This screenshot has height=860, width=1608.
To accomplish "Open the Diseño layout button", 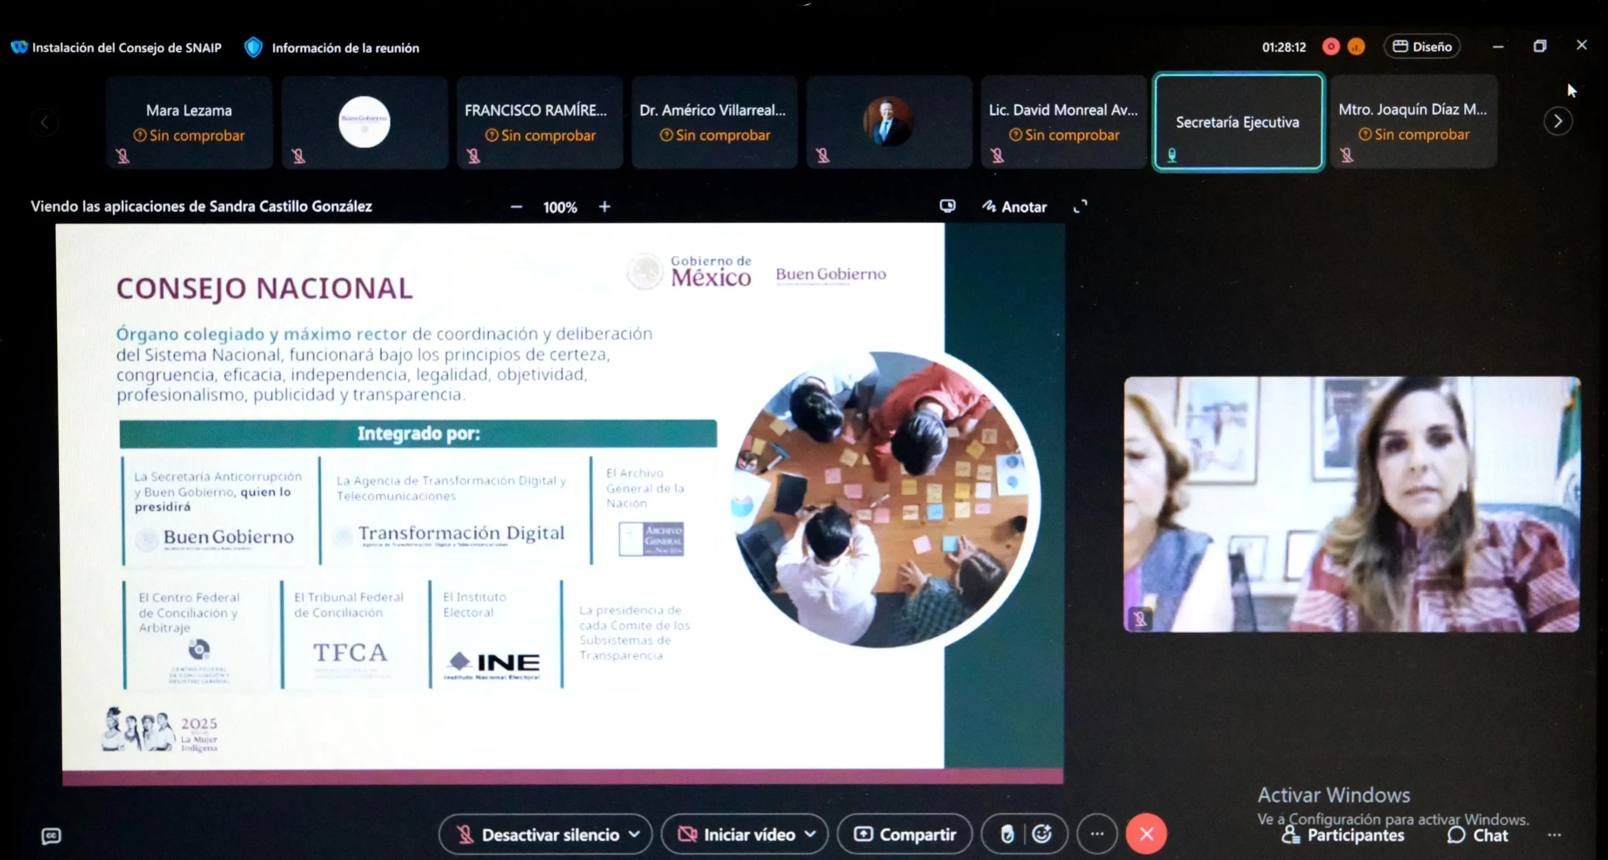I will tap(1422, 47).
